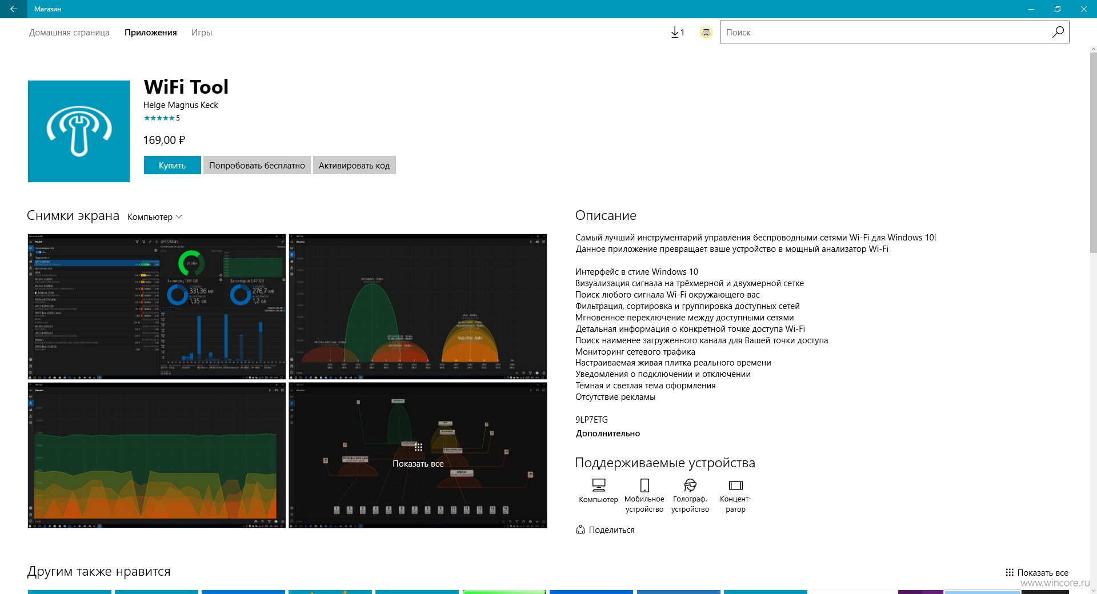
Task: Click the WiFi Tool title
Action: [x=186, y=87]
